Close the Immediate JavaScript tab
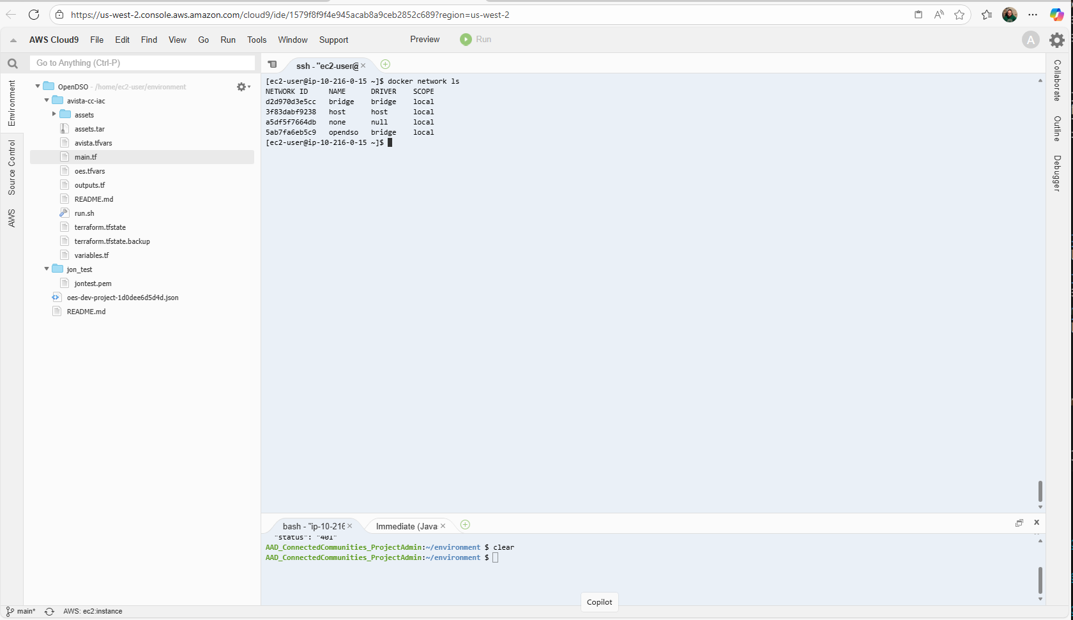 (x=443, y=526)
